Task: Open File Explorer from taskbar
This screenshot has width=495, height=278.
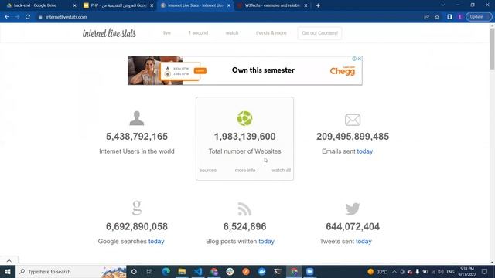Action: 182,271
